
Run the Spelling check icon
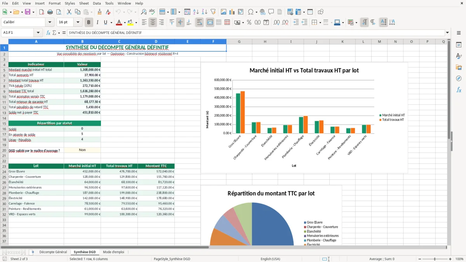point(152,12)
